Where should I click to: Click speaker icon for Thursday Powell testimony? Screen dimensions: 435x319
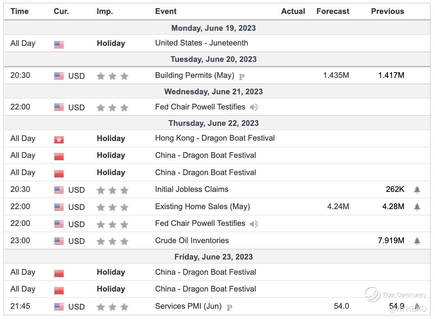click(254, 224)
